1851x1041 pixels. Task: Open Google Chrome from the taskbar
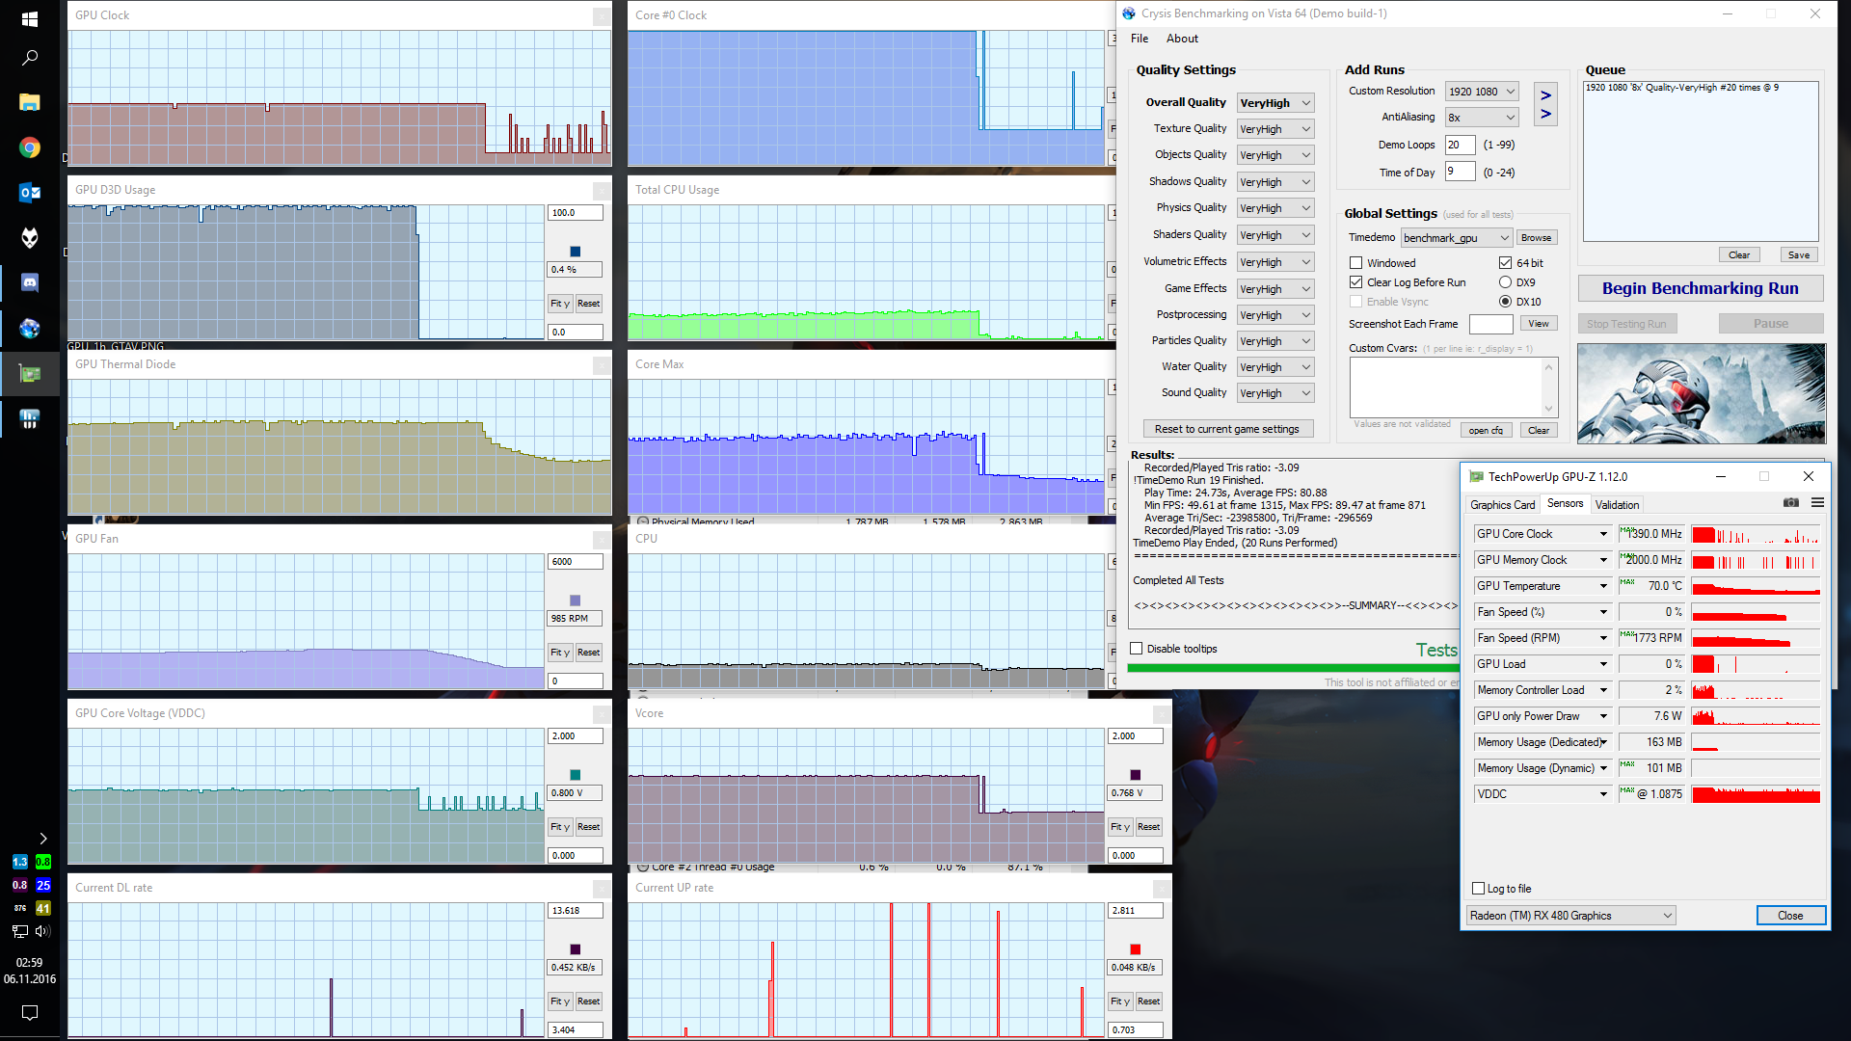29,147
